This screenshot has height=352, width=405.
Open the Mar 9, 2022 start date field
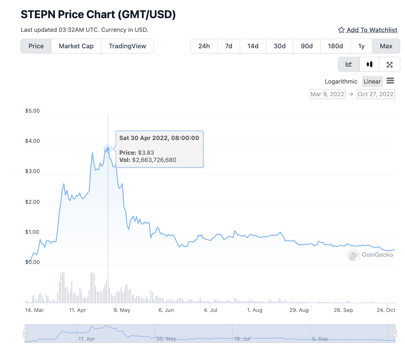click(327, 94)
